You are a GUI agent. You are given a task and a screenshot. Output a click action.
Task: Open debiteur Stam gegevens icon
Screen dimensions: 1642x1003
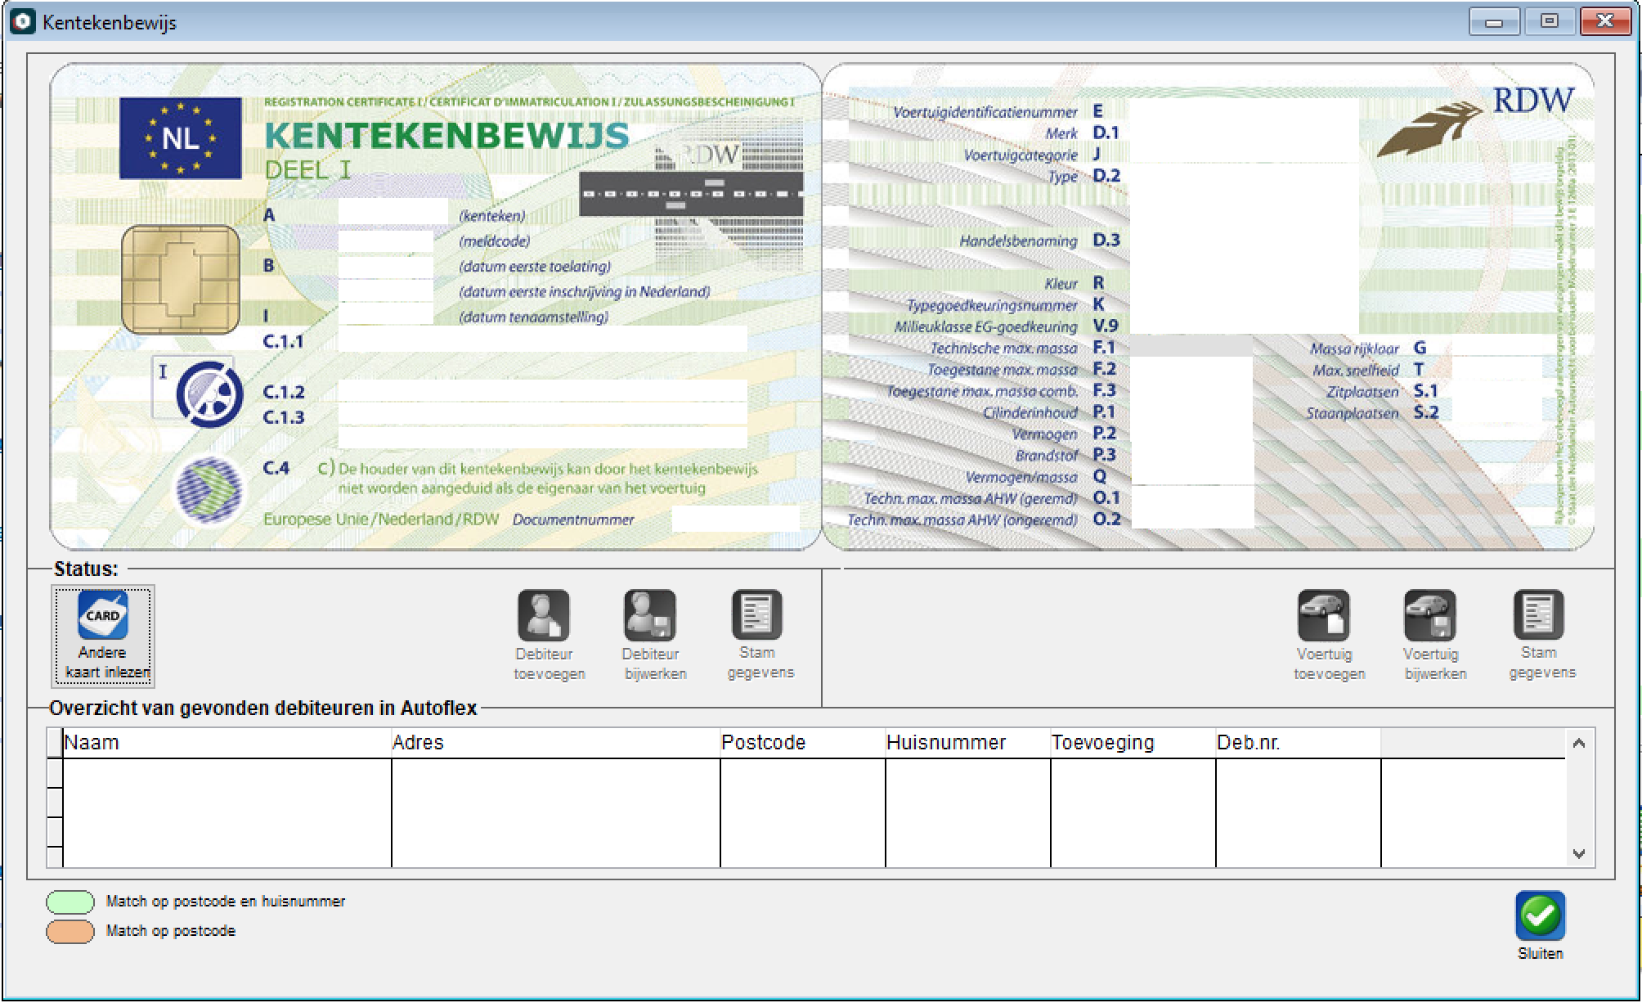[x=756, y=614]
